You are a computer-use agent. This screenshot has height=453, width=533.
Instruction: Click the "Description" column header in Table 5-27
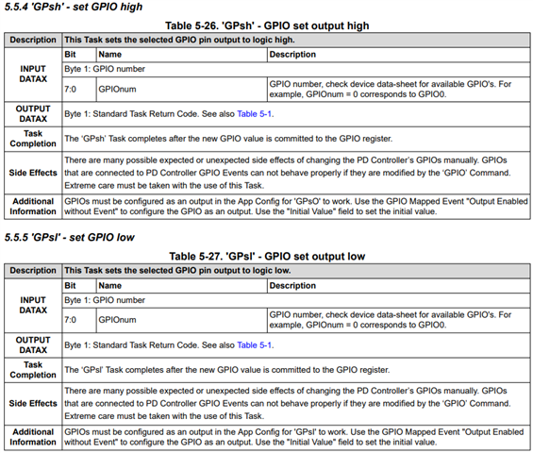coord(292,286)
